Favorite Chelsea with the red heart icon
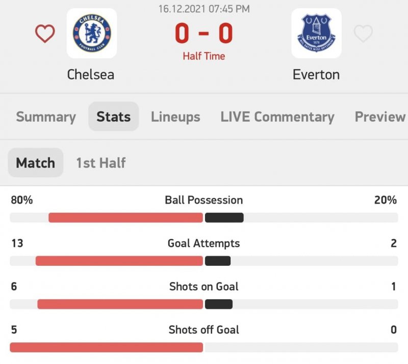This screenshot has height=364, width=408. click(x=45, y=34)
